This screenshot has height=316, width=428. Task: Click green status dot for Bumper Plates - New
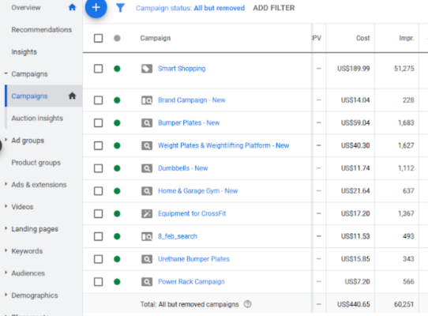click(x=117, y=123)
